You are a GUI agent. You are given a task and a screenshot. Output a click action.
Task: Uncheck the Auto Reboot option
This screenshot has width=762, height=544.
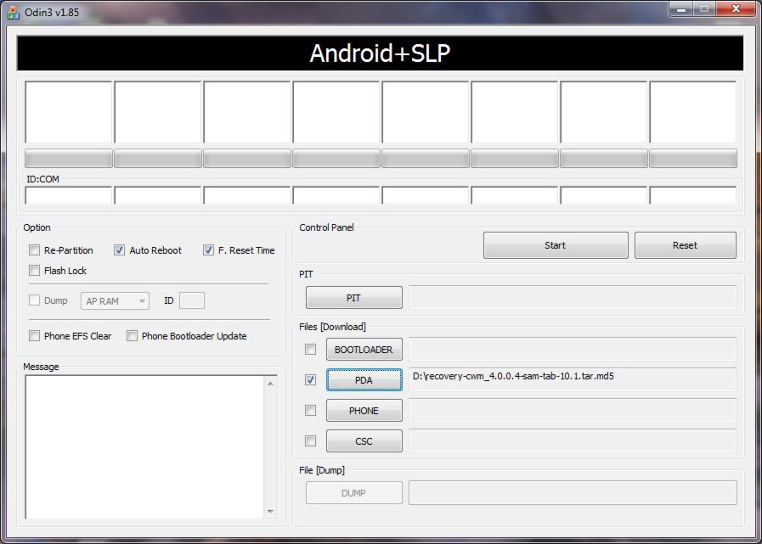tap(119, 250)
